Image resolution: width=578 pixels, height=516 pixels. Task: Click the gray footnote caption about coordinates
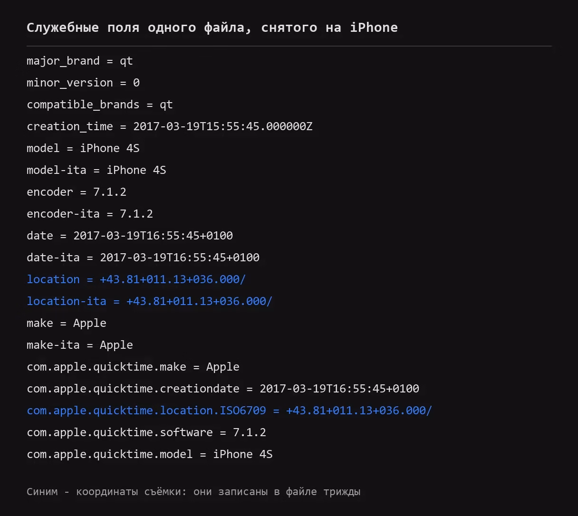tap(193, 492)
